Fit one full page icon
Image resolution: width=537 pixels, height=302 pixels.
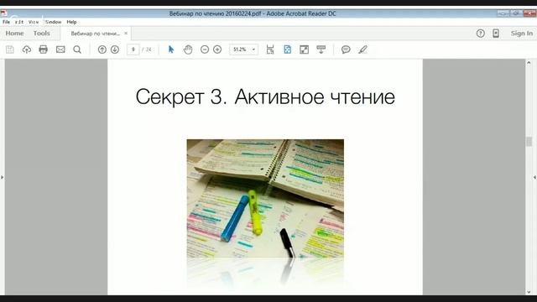[x=287, y=49]
